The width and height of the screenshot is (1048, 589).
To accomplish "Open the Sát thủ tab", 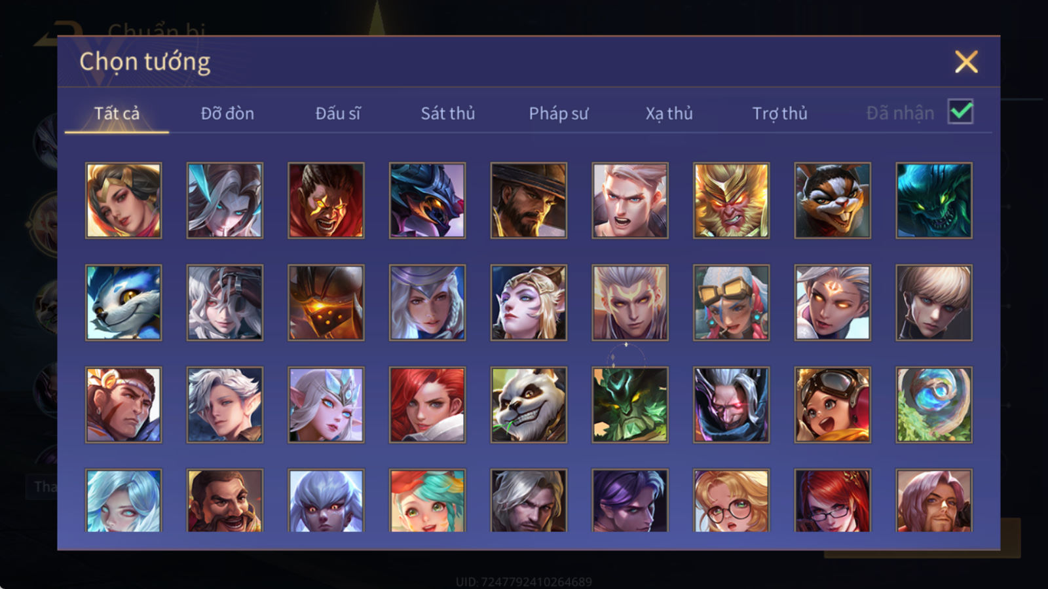I will pos(448,113).
